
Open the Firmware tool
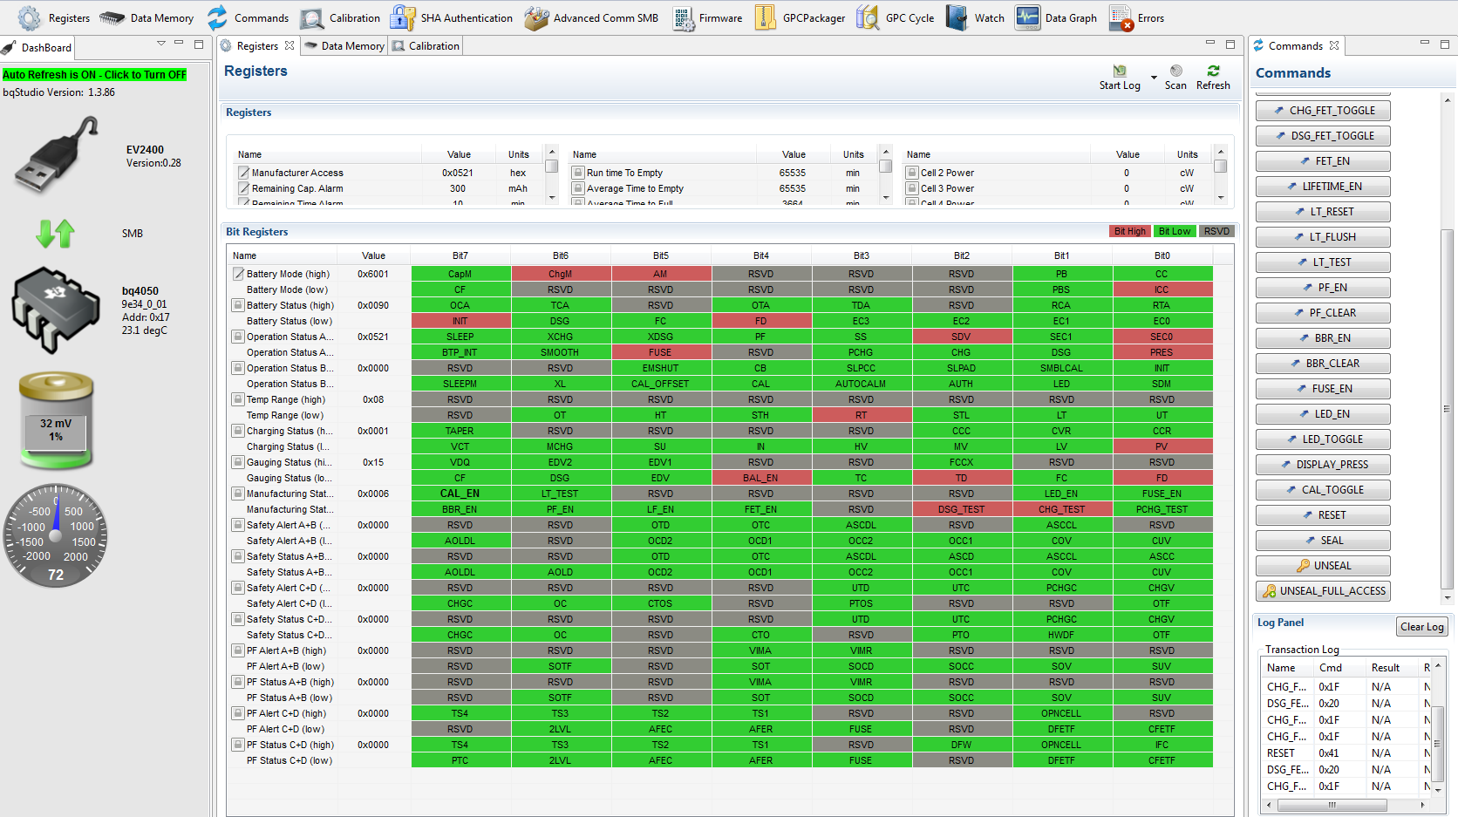click(x=708, y=17)
